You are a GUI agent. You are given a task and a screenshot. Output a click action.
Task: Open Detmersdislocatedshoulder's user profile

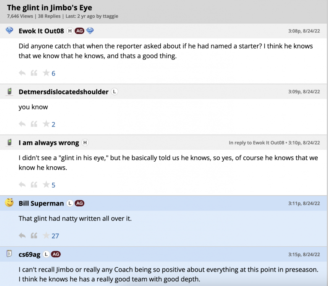point(63,92)
